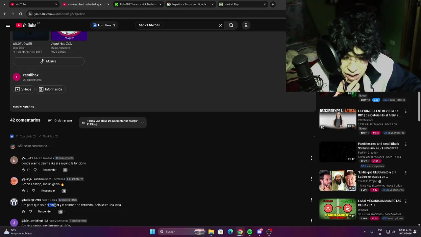This screenshot has height=237, width=421.
Task: Open LAS 5 MECANICAS MAS ROTAS thumbnail
Action: click(338, 209)
